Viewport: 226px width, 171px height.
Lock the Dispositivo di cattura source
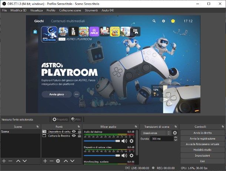[x=79, y=131]
